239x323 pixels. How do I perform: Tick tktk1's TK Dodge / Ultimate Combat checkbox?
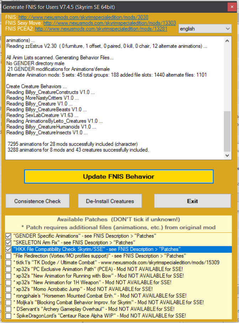point(9,263)
